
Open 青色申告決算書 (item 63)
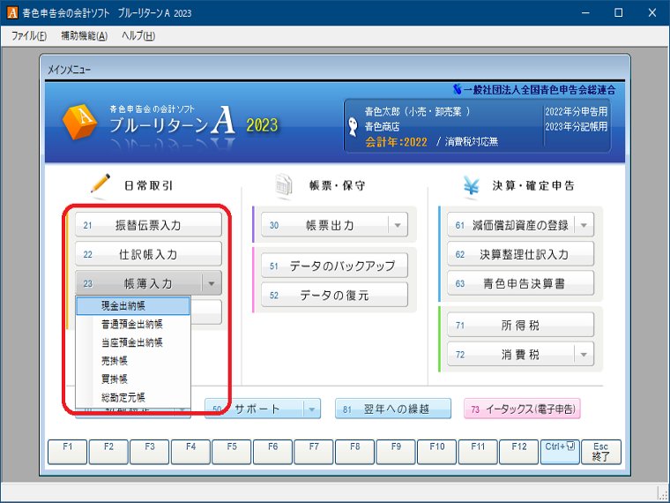[520, 283]
